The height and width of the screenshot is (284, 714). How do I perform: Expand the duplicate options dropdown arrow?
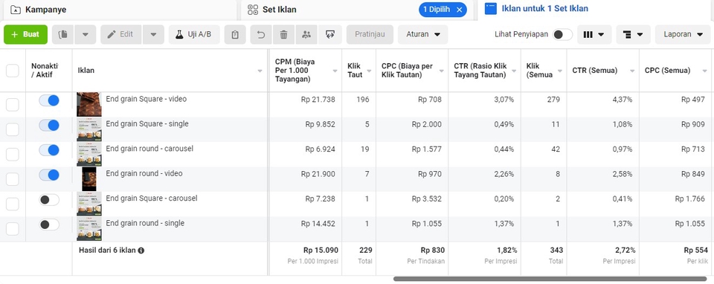pyautogui.click(x=85, y=35)
